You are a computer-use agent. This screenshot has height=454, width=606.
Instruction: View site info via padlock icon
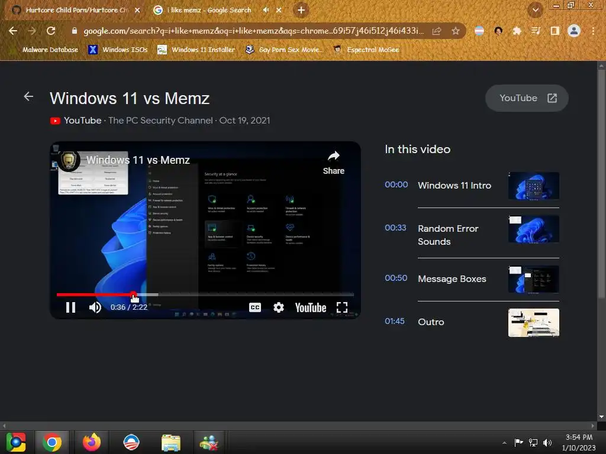[x=75, y=31]
